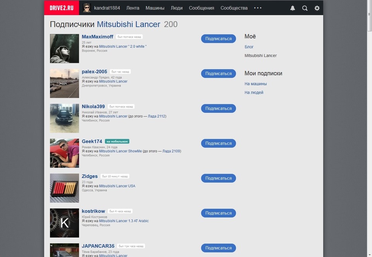Image resolution: width=372 pixels, height=257 pixels.
Task: Open palex-2005 profile name link
Action: [95, 72]
